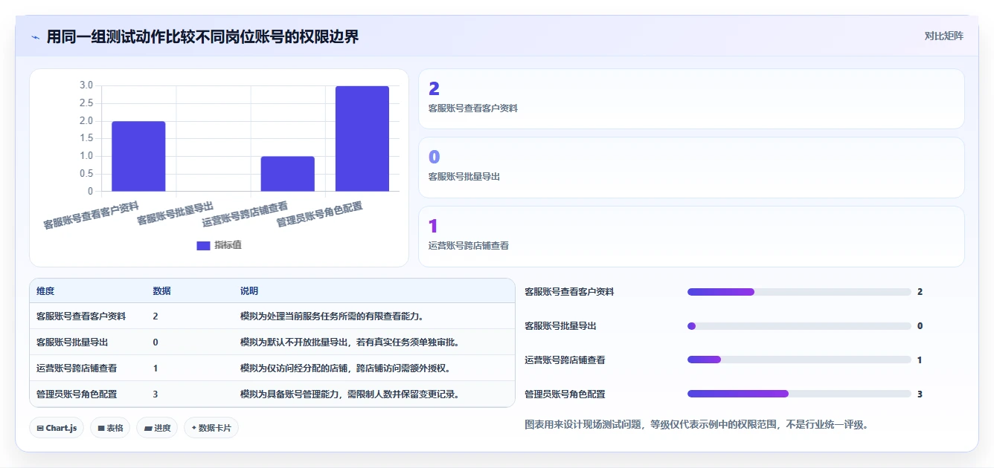Click the 运营账号跨店铺查看 progress bar
The height and width of the screenshot is (468, 994).
pos(799,360)
